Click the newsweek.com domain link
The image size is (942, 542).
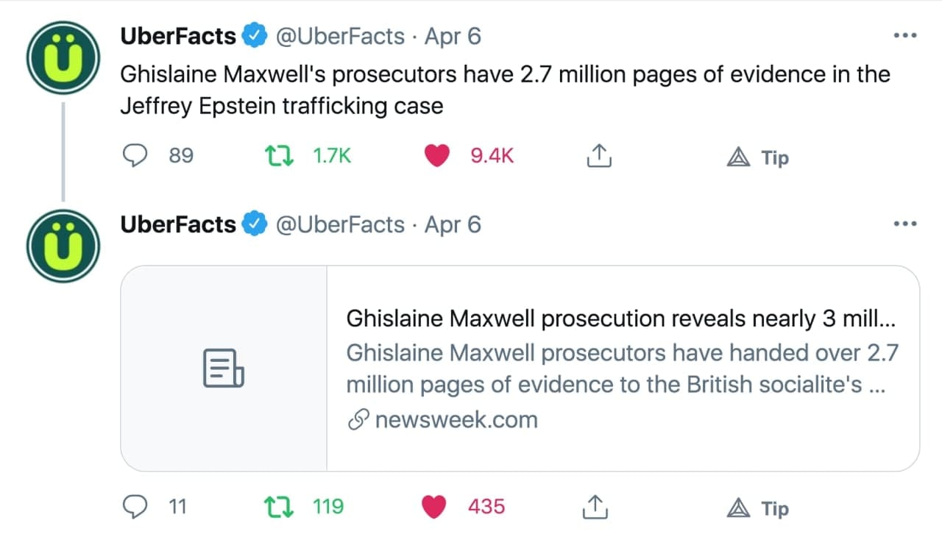click(456, 420)
